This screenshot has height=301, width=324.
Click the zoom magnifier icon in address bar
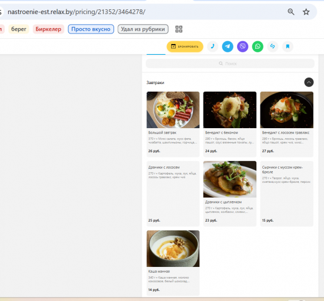click(291, 12)
